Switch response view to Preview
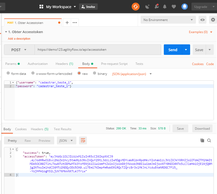The height and width of the screenshot is (194, 217). 45,140
